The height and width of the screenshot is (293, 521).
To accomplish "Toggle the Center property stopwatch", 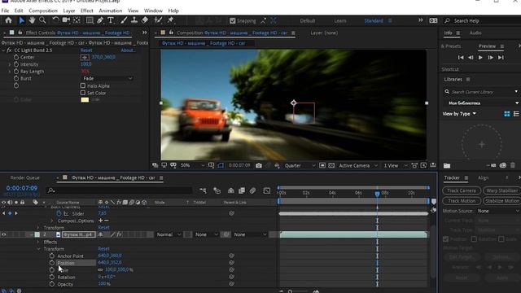I will [16, 57].
